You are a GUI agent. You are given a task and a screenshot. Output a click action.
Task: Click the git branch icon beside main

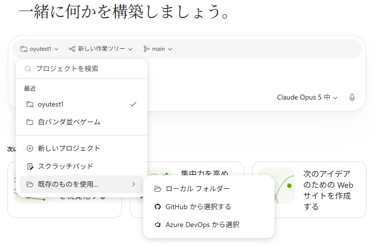click(x=146, y=49)
